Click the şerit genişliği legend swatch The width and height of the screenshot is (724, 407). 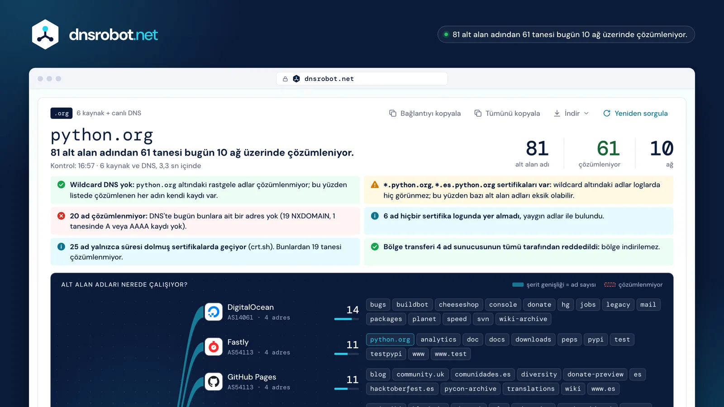pos(518,285)
